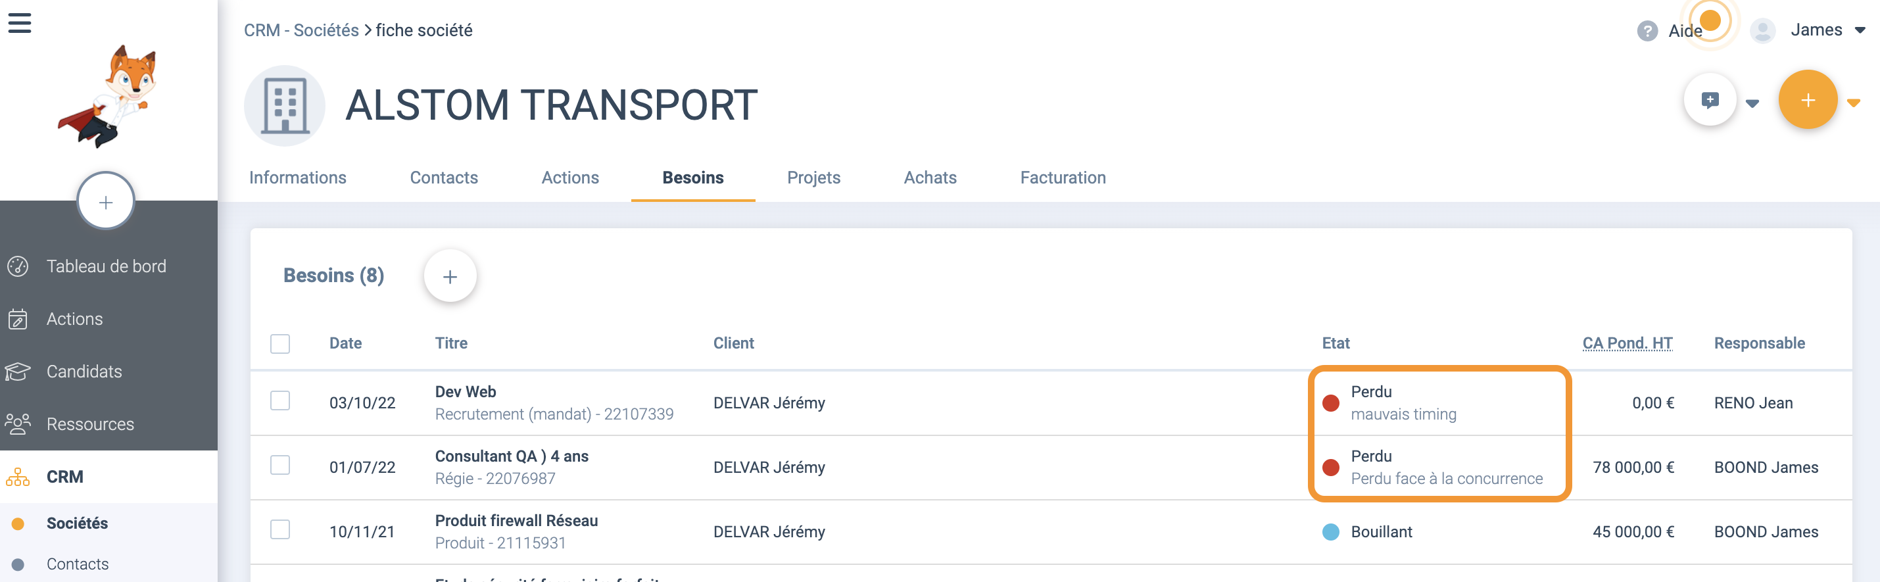This screenshot has width=1880, height=582.
Task: Check the Dev Web row checkbox
Action: point(280,401)
